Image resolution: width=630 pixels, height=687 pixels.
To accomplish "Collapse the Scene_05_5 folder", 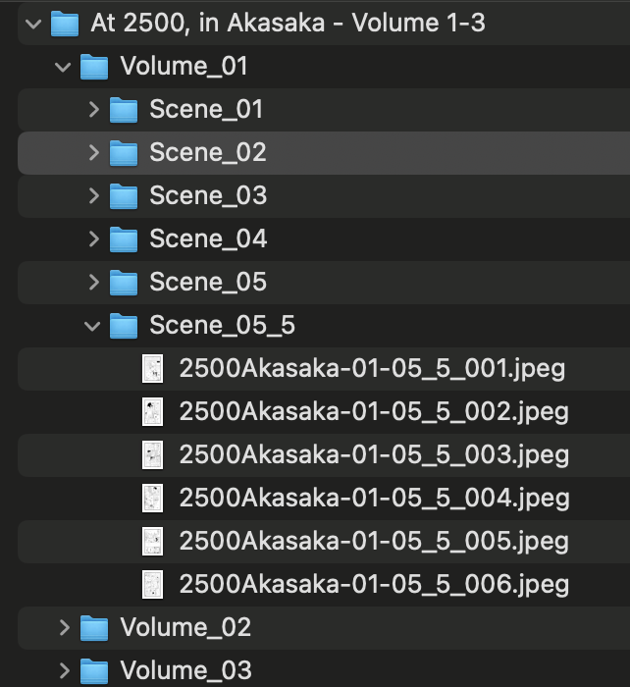I will (x=94, y=325).
